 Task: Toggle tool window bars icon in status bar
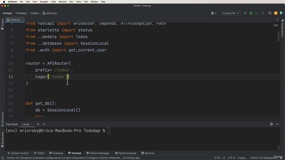tap(3, 158)
